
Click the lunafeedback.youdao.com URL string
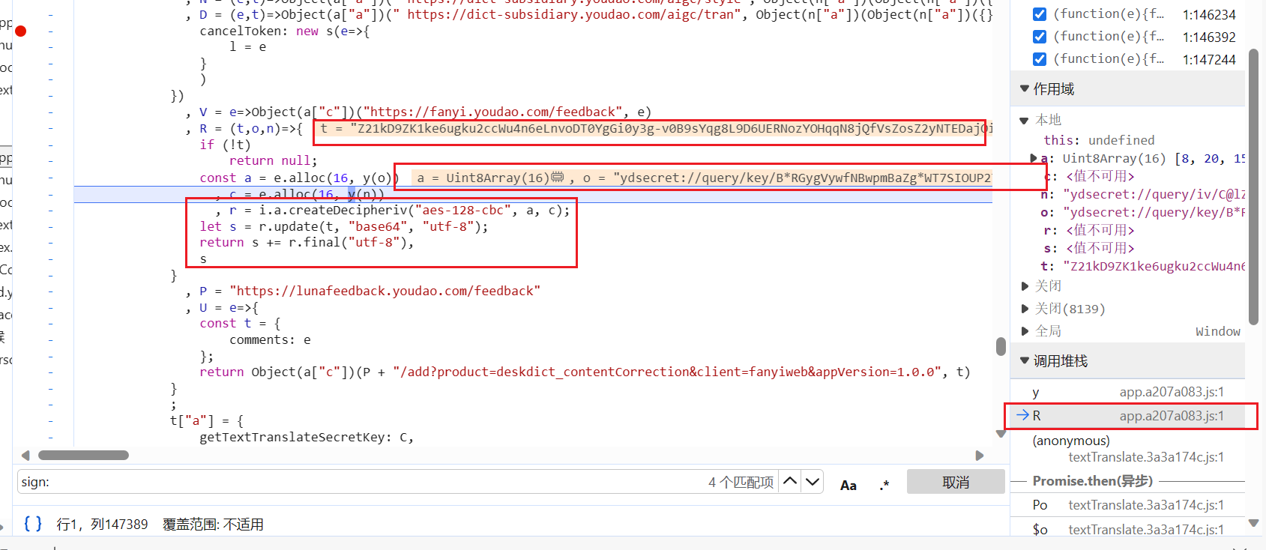(x=385, y=291)
